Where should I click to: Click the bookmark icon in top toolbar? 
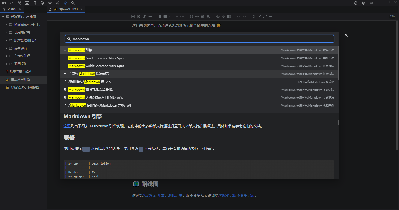point(35,3)
